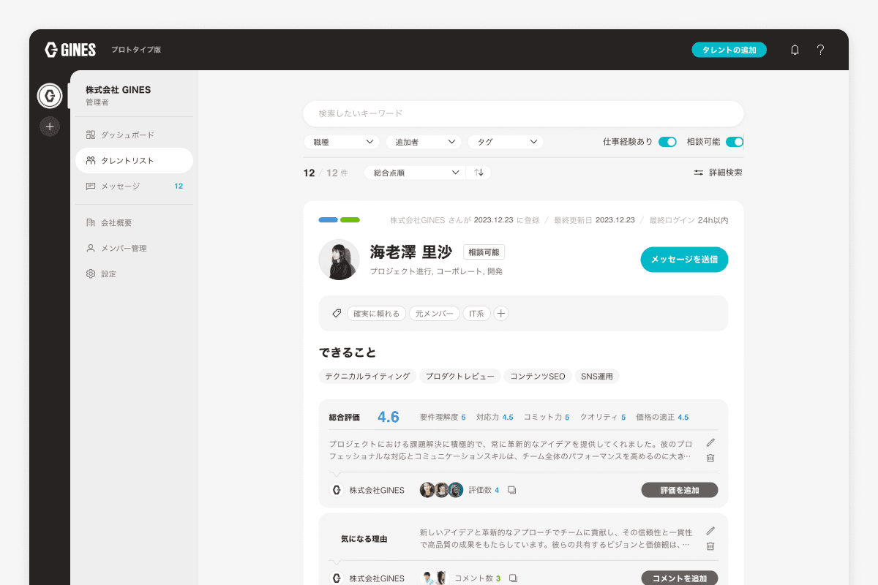Disable the 仕事経験あり toggle
This screenshot has height=585, width=878.
[667, 142]
